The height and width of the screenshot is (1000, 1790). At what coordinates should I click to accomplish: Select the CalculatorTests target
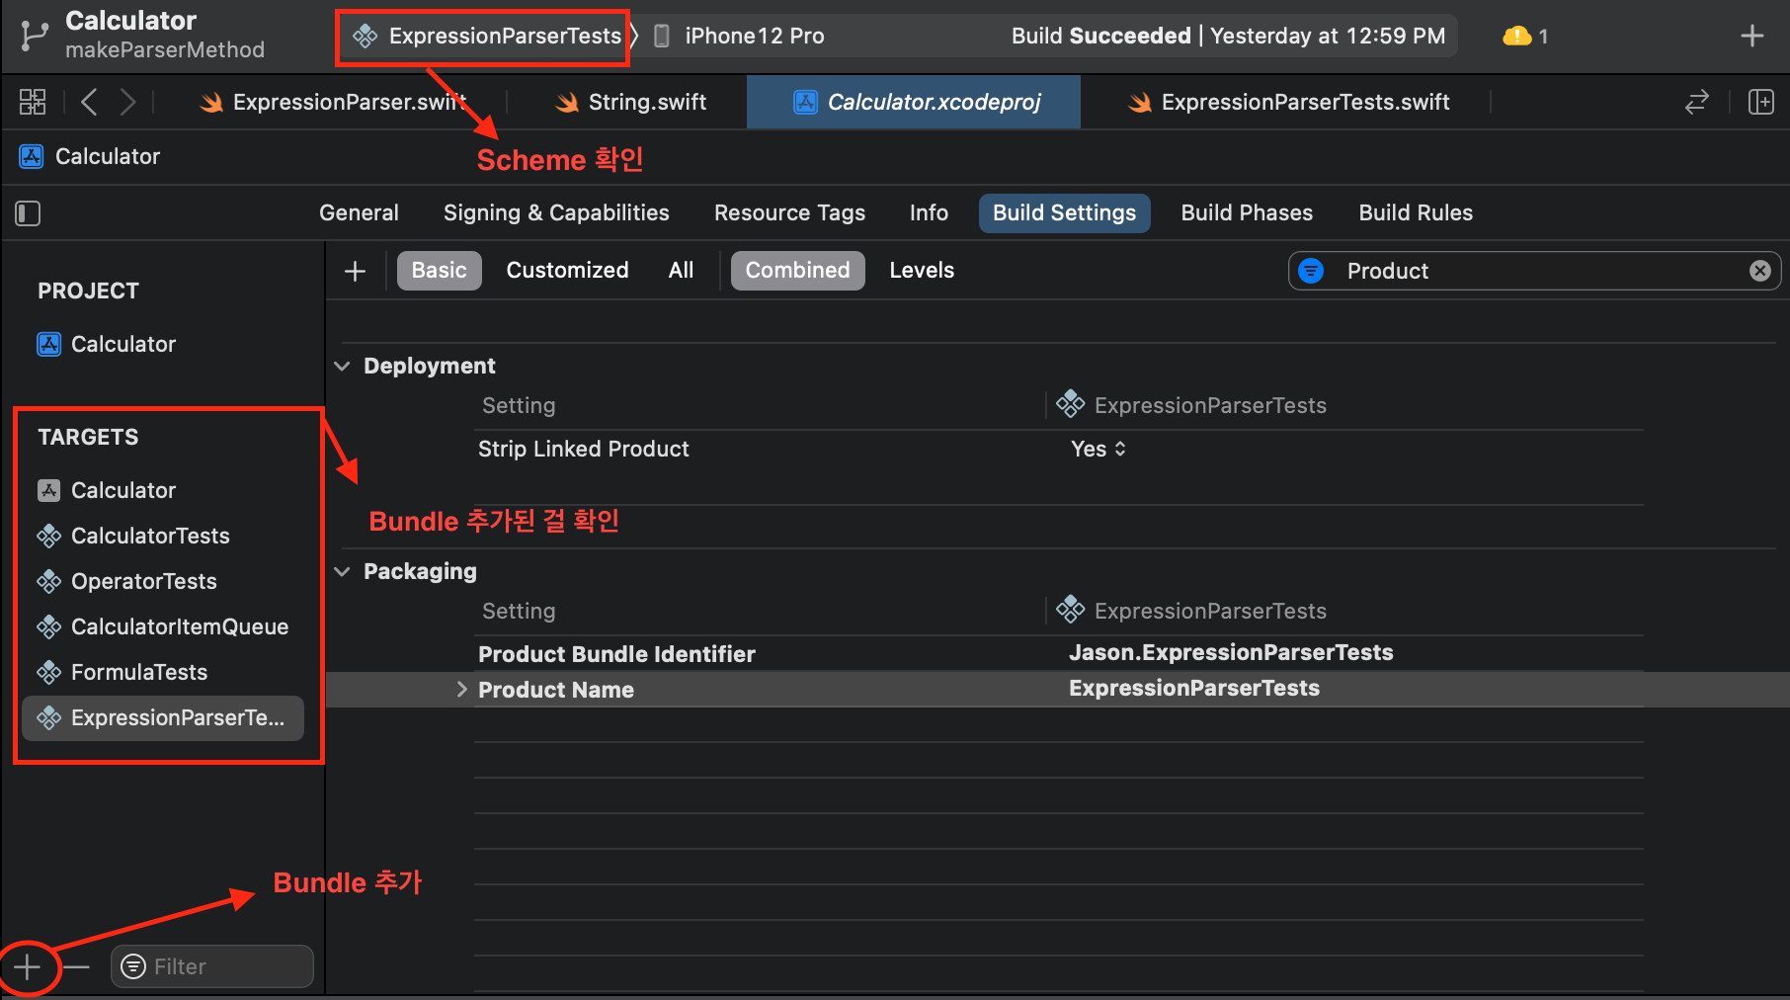(x=133, y=537)
